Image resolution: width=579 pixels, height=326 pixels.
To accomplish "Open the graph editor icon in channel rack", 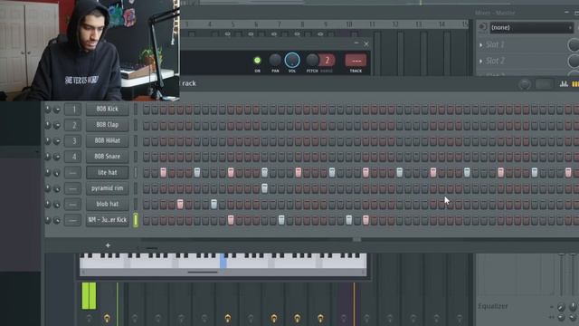I will point(564,84).
